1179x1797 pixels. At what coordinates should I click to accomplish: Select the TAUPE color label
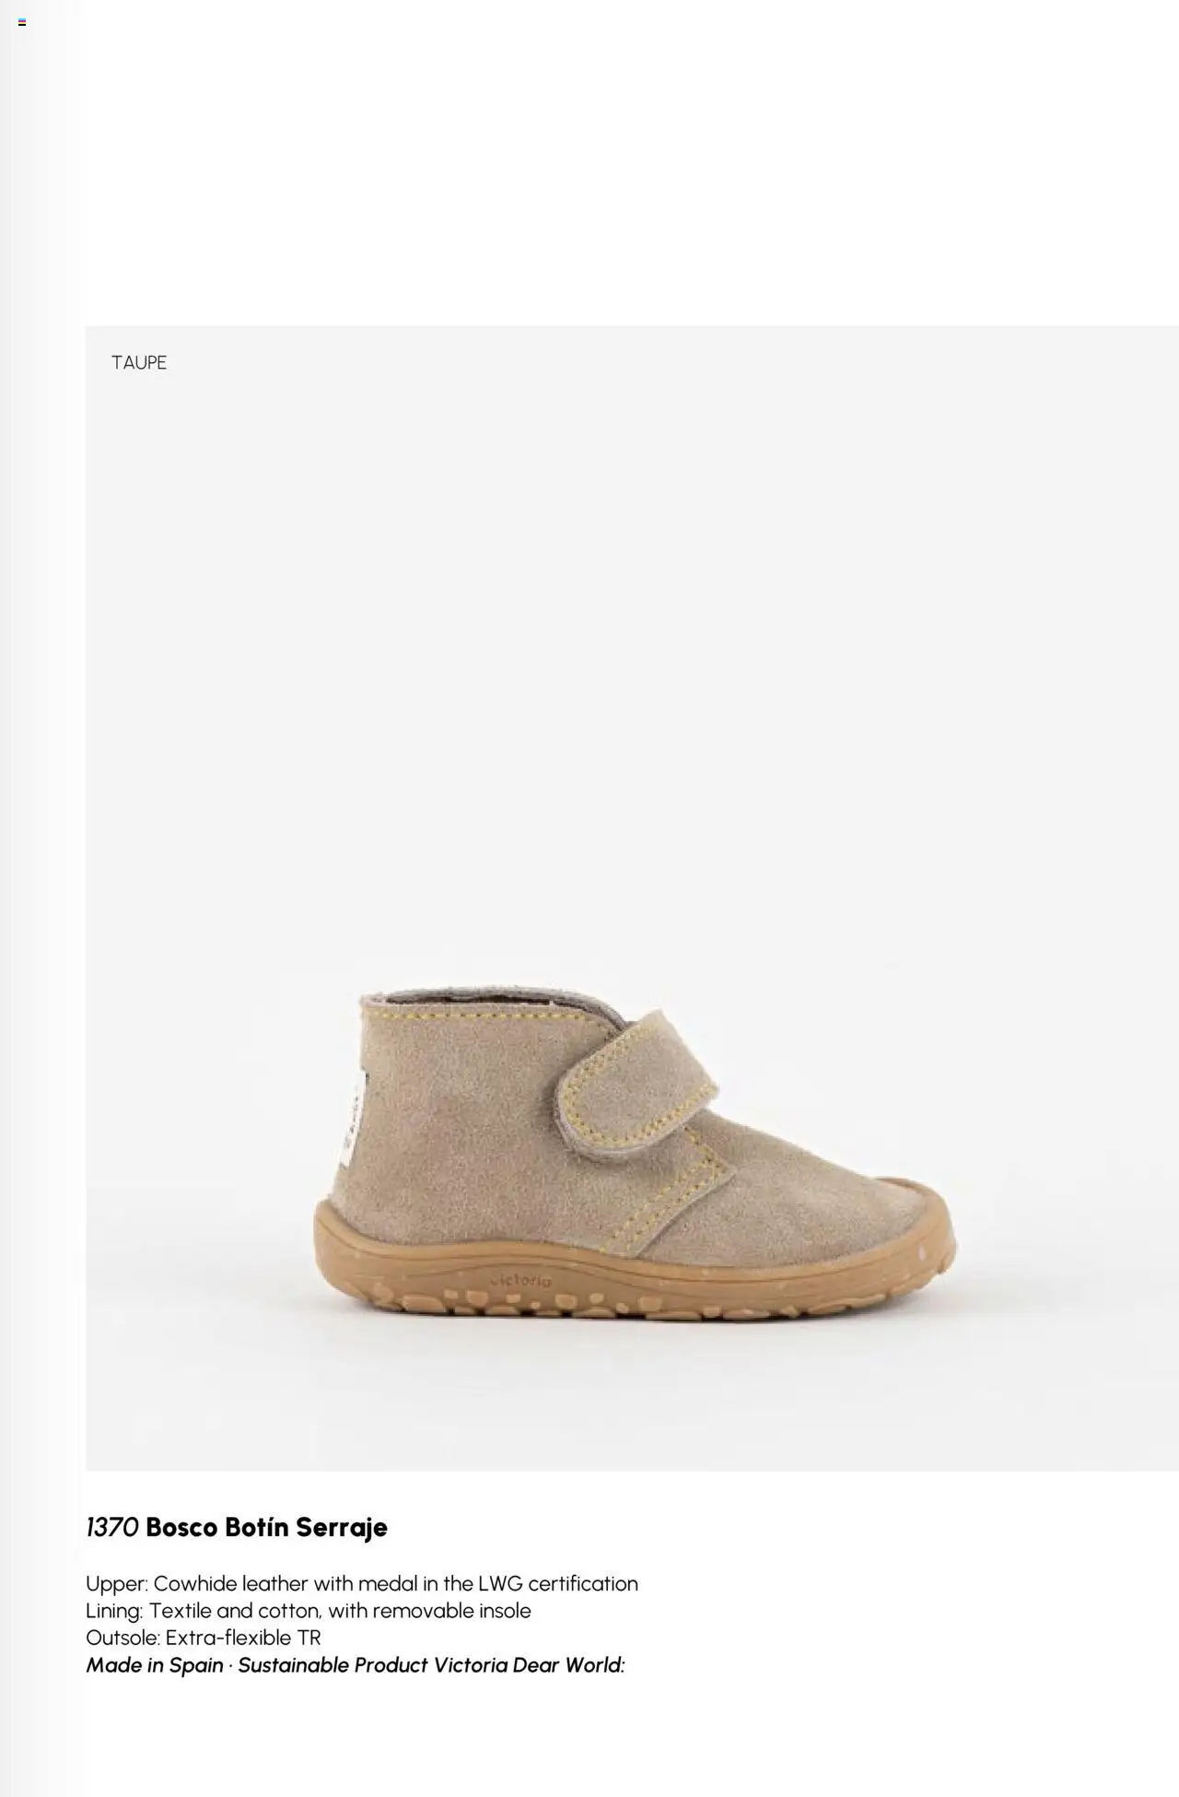coord(139,362)
